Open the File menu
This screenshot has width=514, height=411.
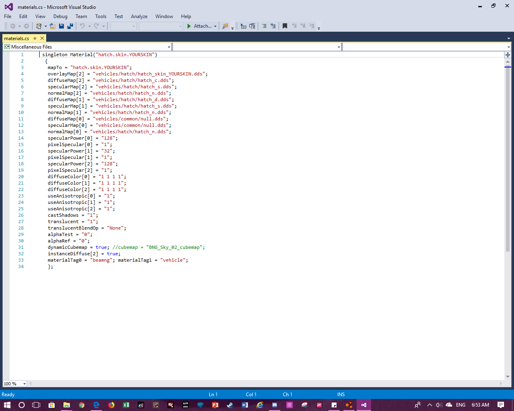[x=8, y=16]
